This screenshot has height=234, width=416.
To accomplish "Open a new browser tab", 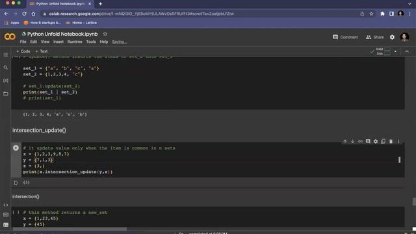I will [x=100, y=4].
